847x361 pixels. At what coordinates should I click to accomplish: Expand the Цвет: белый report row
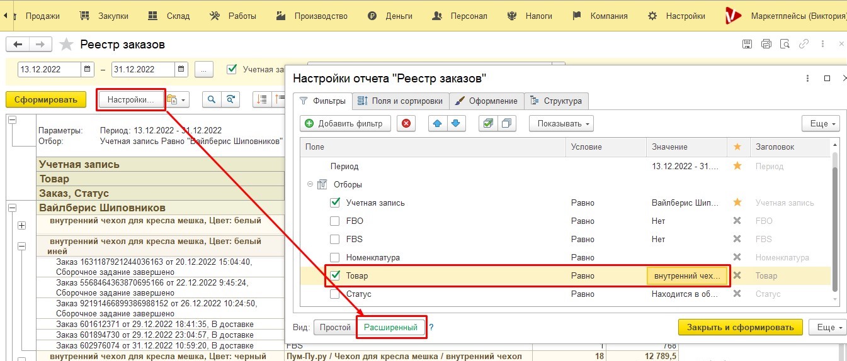pyautogui.click(x=22, y=225)
